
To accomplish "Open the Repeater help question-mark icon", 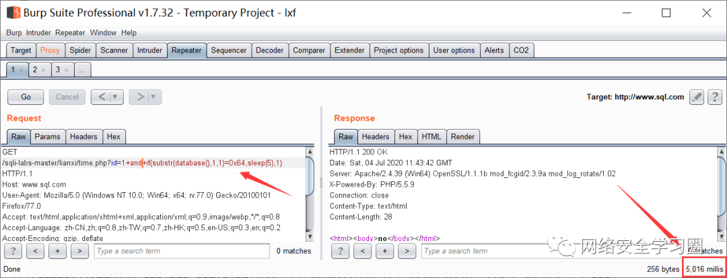I will tap(716, 97).
